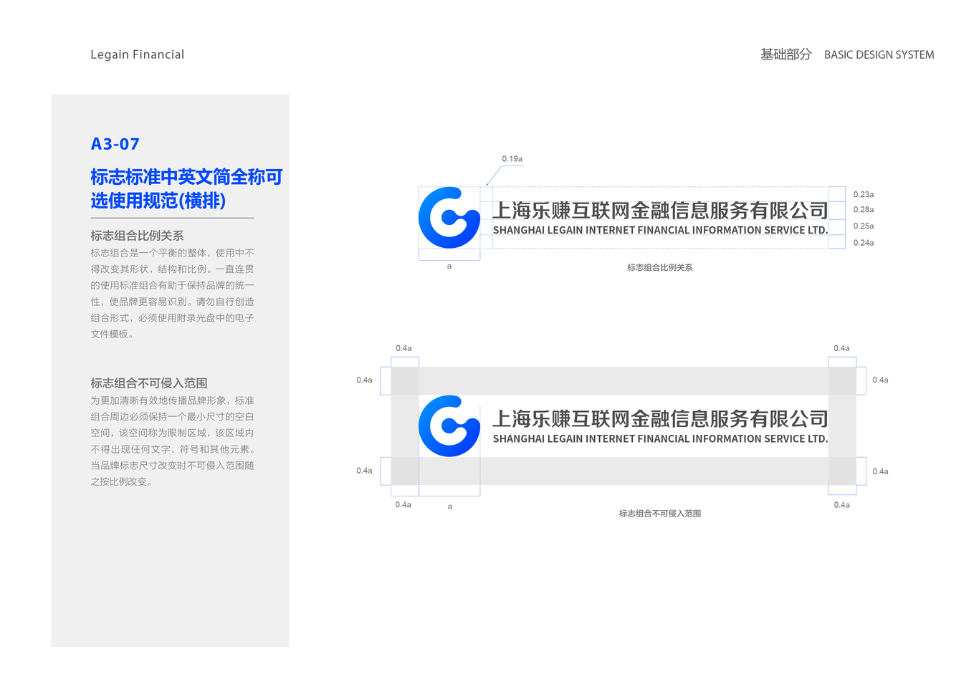The width and height of the screenshot is (979, 692).
Task: Click the sidebar line "为更加清晰有效地传播品牌形象，标准"
Action: tap(172, 400)
